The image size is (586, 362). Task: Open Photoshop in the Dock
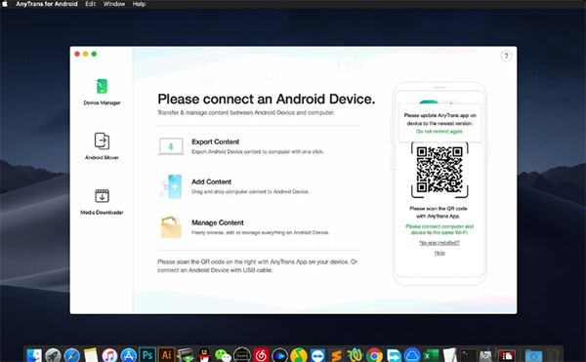147,355
